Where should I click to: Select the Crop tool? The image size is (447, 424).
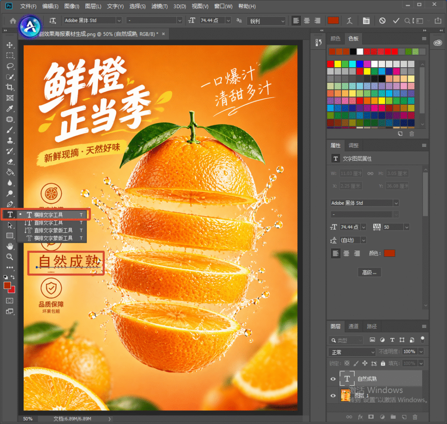point(10,87)
